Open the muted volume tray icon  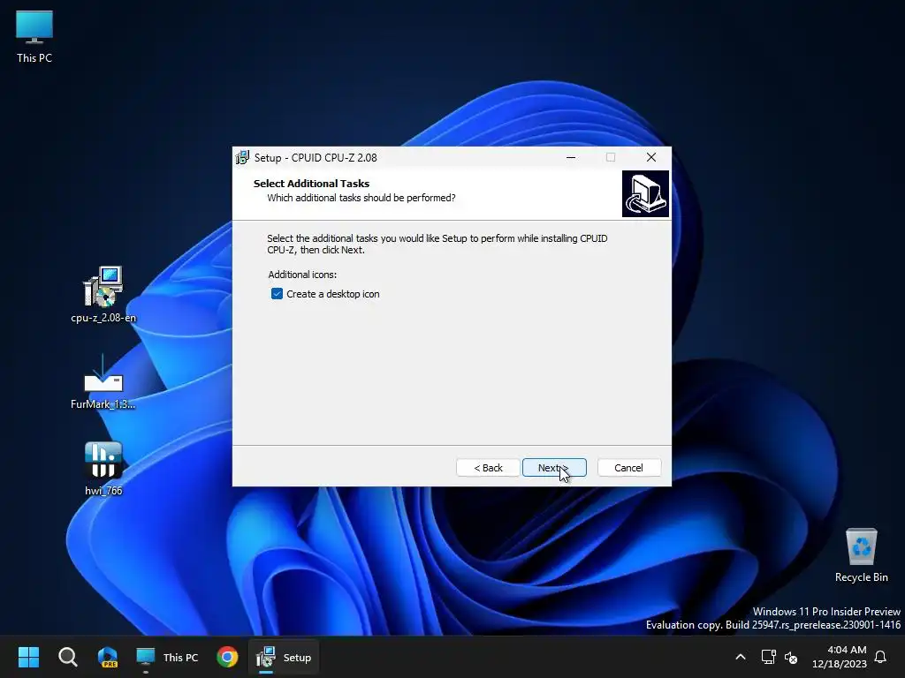tap(791, 657)
